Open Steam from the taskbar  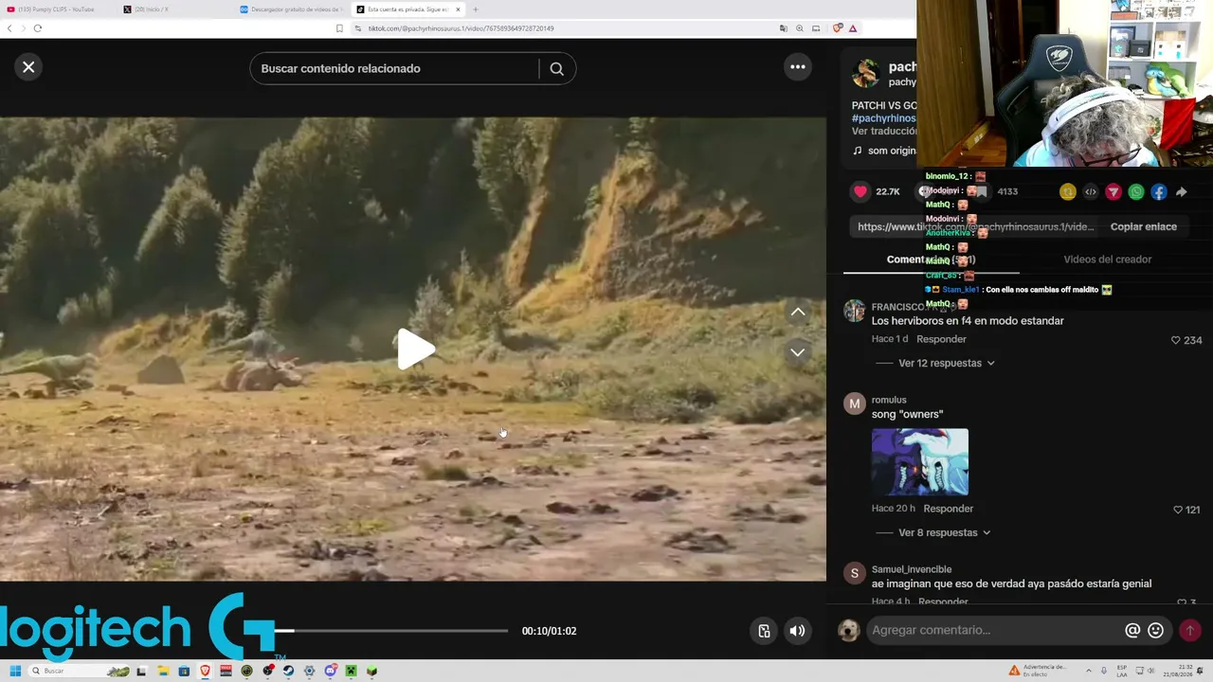coord(288,671)
